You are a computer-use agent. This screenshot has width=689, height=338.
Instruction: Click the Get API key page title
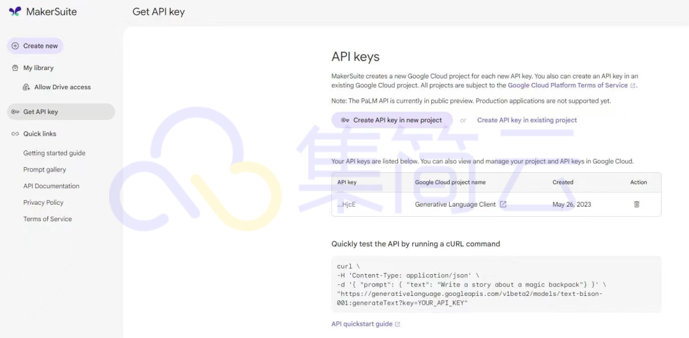[159, 12]
